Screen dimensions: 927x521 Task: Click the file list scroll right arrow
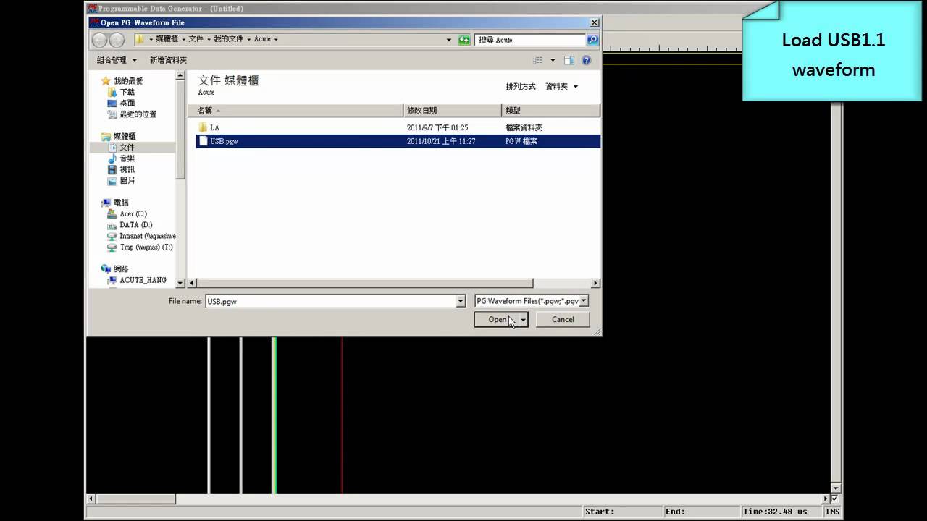click(x=595, y=284)
